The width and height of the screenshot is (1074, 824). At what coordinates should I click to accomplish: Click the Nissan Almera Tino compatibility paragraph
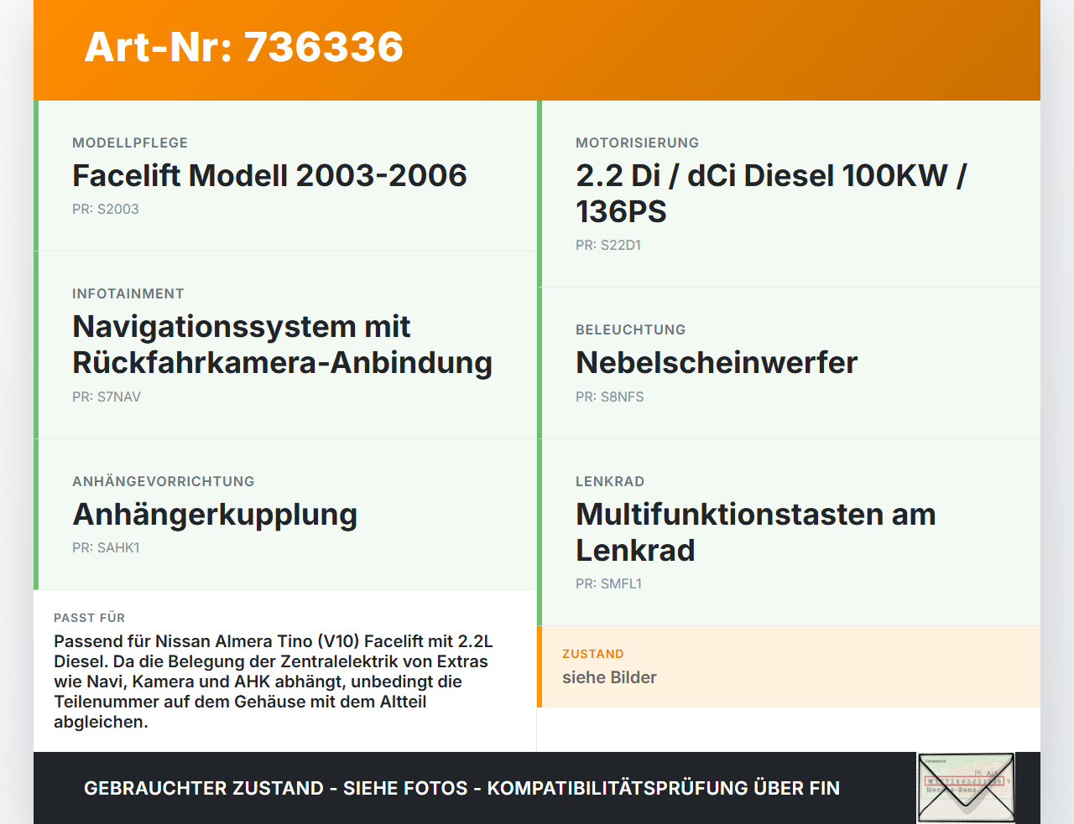click(x=274, y=681)
